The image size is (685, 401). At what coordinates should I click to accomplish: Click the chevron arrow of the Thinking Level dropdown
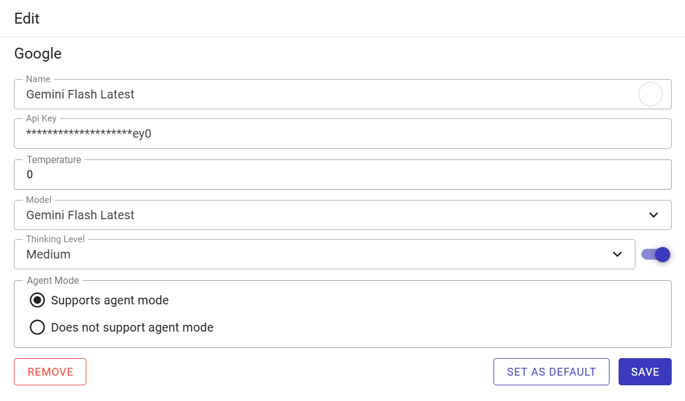click(x=617, y=254)
